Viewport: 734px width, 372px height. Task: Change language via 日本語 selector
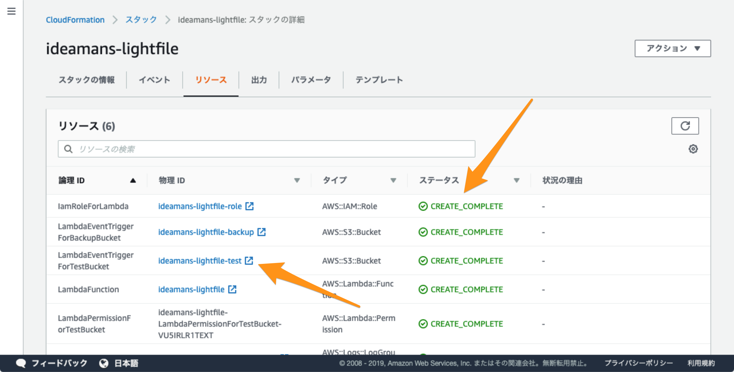click(126, 363)
